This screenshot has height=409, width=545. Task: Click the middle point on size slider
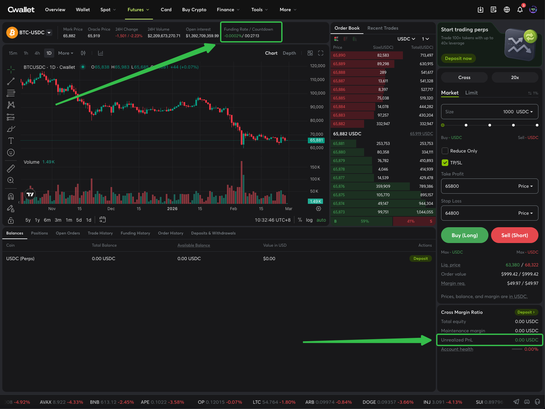click(x=490, y=125)
